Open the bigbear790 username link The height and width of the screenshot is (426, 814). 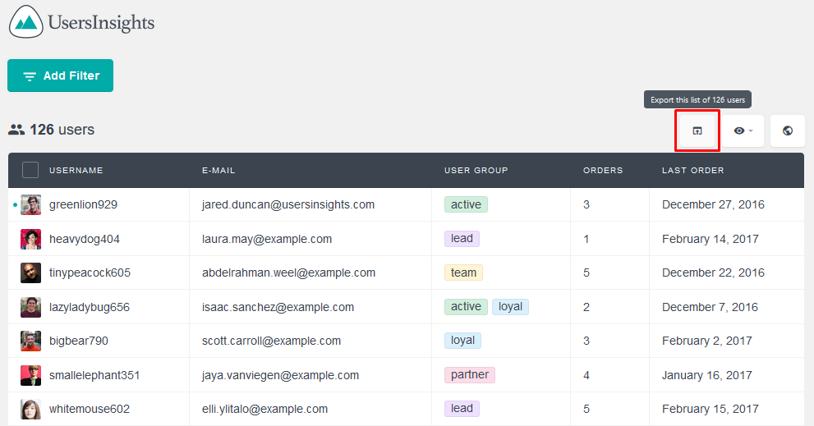[79, 341]
